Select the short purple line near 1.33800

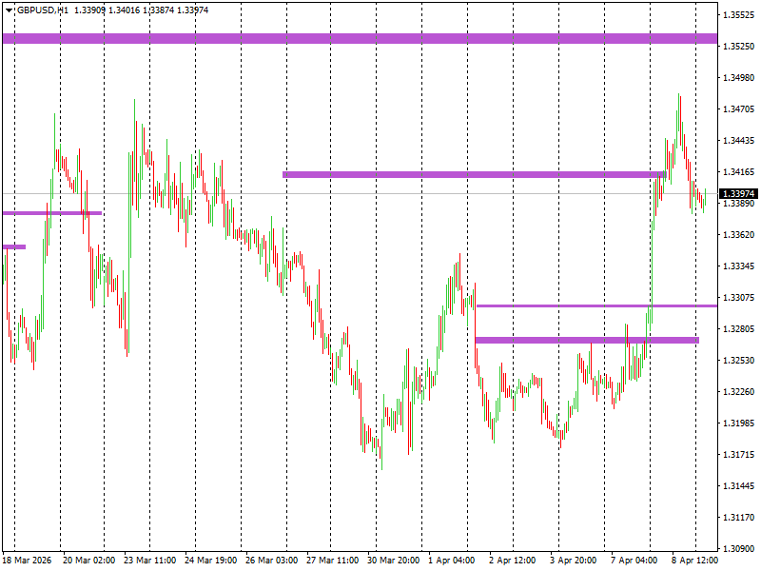click(51, 213)
